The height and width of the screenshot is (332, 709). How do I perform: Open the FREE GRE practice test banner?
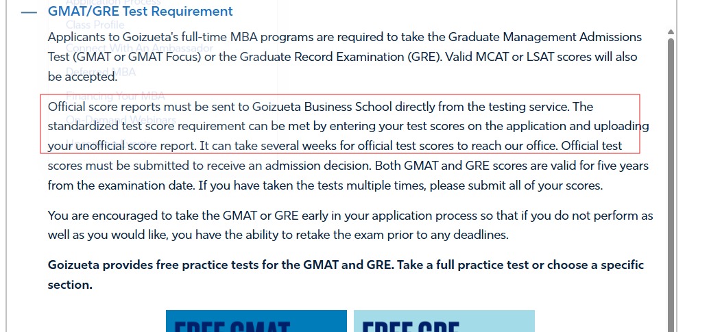(x=444, y=321)
